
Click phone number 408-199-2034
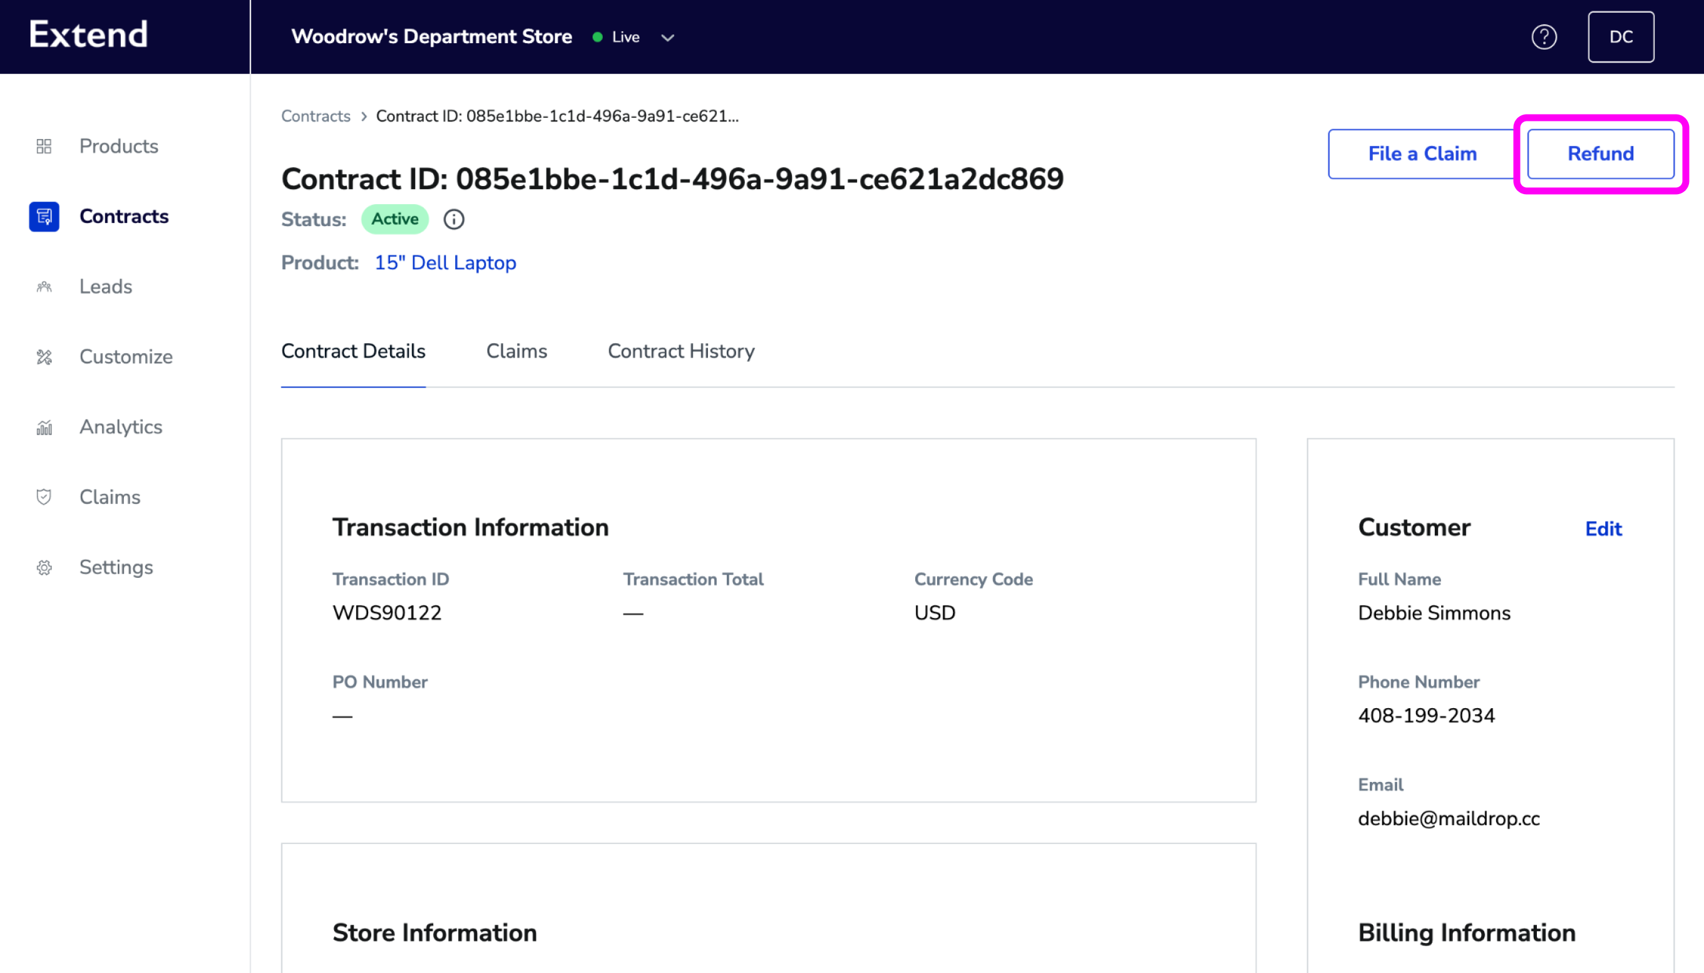[x=1426, y=716]
